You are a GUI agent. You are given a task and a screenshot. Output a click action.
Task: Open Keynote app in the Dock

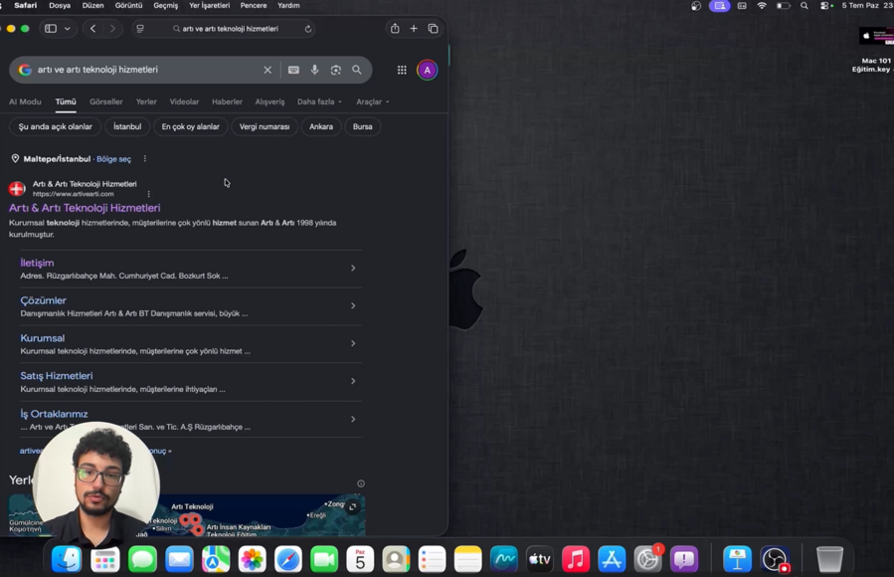pyautogui.click(x=737, y=559)
